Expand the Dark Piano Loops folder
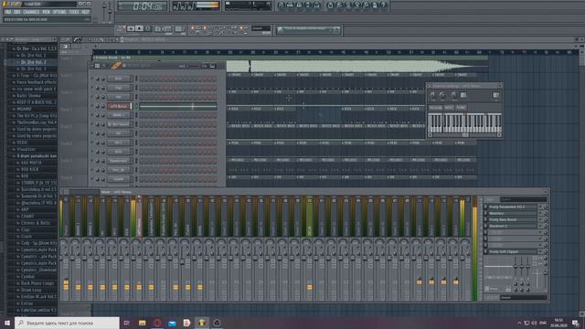 click(37, 283)
